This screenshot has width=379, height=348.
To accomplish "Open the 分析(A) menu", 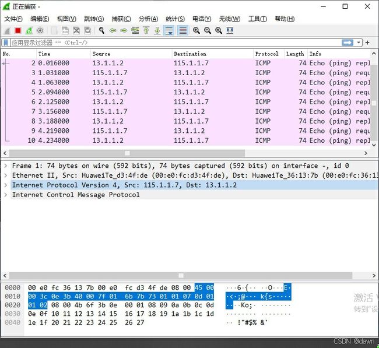I will (x=149, y=19).
